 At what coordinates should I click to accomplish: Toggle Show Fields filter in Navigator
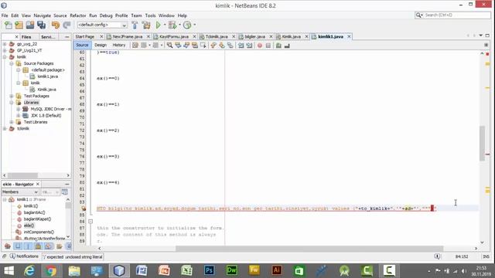tap(18, 246)
